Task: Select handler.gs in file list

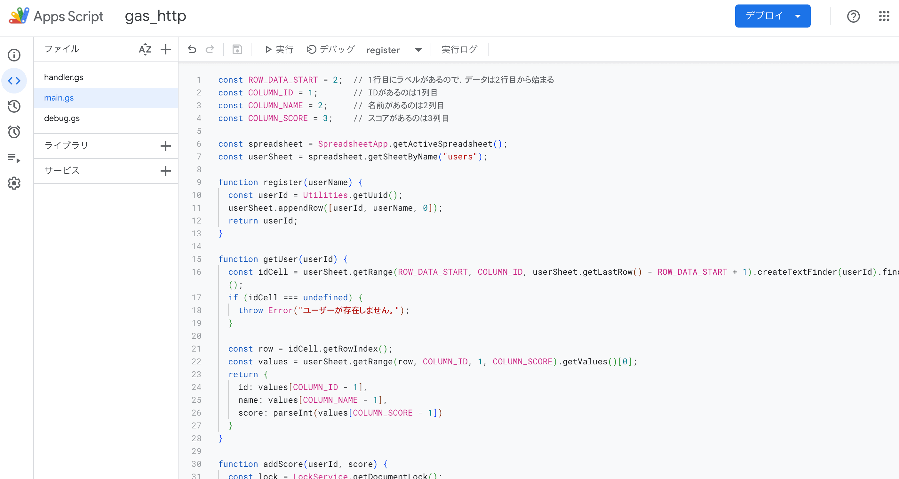Action: click(x=64, y=77)
